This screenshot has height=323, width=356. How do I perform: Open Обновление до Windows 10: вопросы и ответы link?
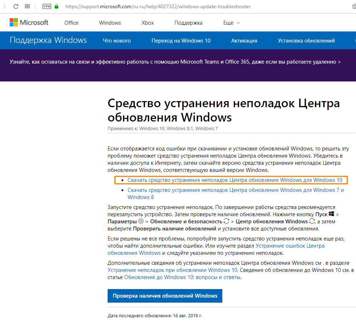click(x=182, y=277)
